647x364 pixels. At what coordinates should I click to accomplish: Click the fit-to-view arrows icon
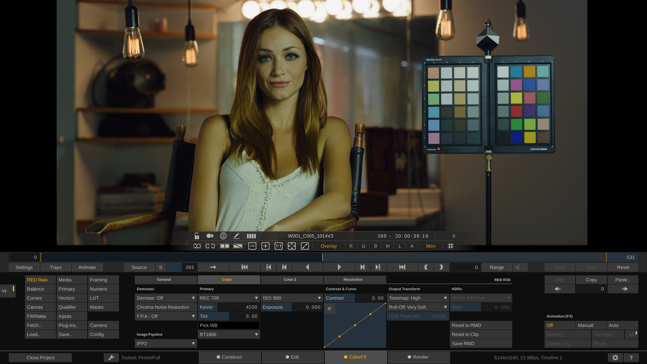292,246
